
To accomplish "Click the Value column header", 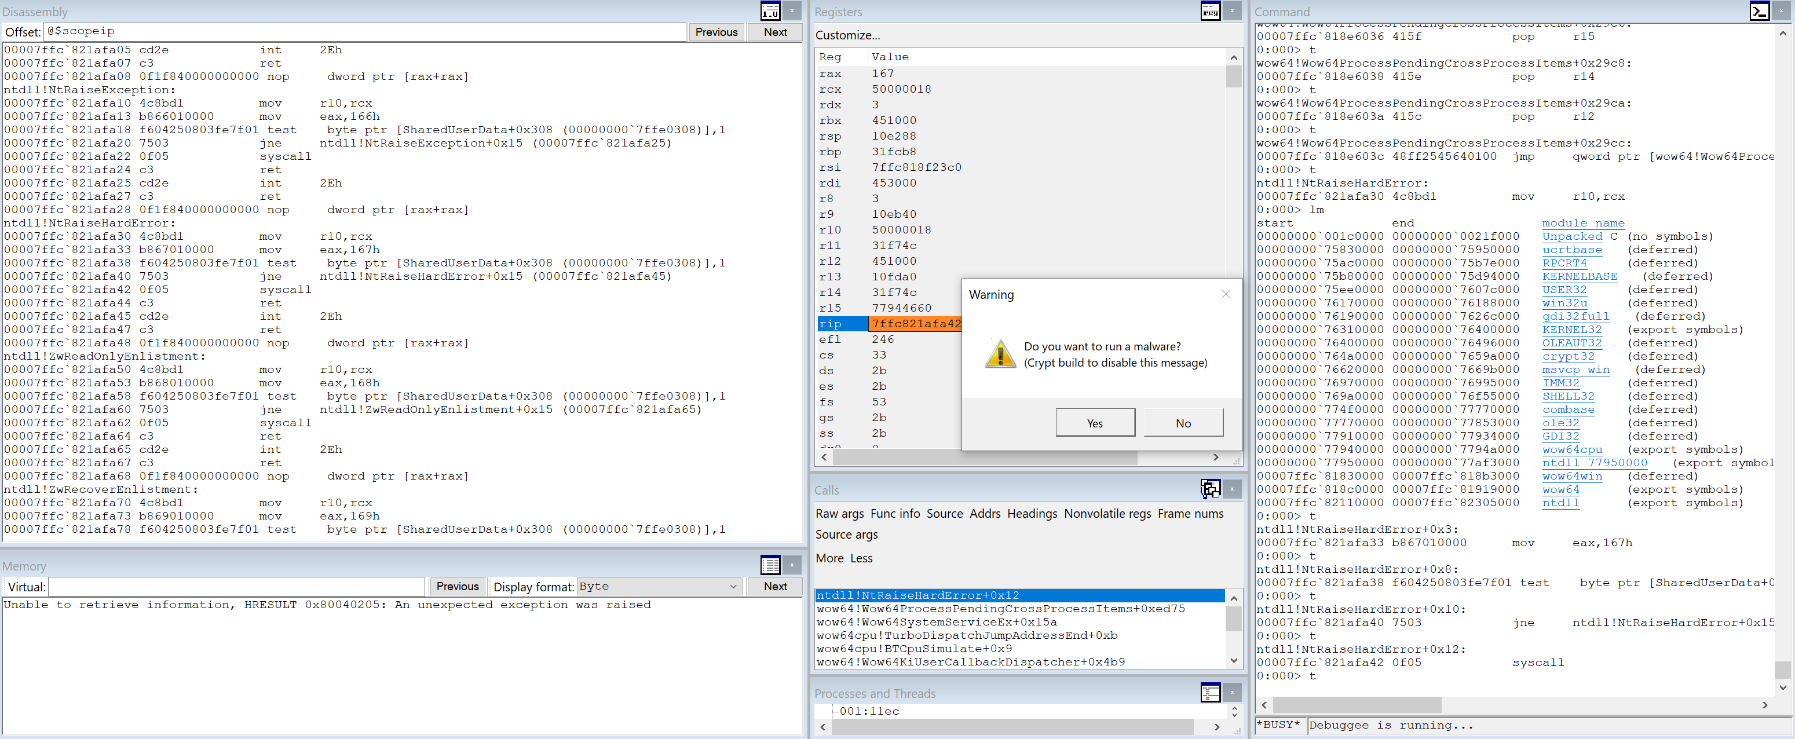I will (1047, 56).
